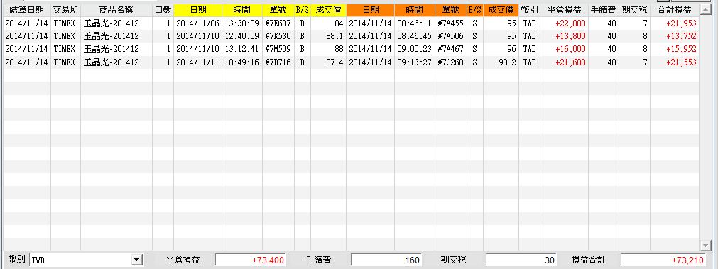The image size is (718, 269).
Task: Click the scrollbar down arrow
Action: pyautogui.click(x=705, y=246)
